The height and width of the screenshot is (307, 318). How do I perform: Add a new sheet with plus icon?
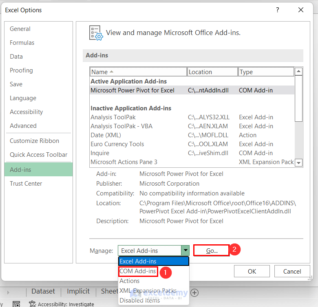coord(194,293)
